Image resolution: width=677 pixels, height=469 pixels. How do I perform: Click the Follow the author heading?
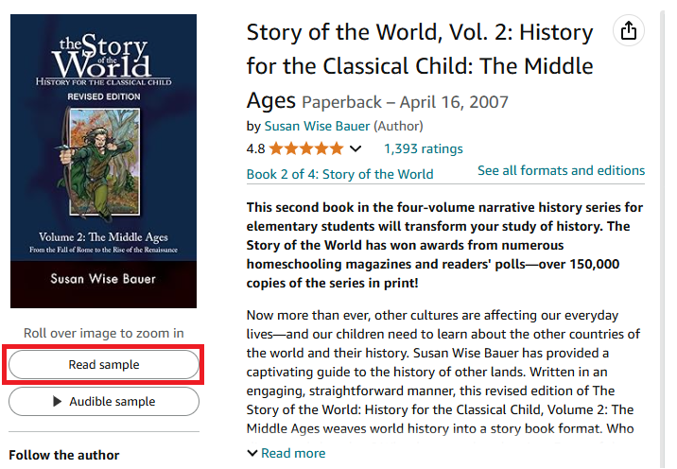[x=64, y=455]
